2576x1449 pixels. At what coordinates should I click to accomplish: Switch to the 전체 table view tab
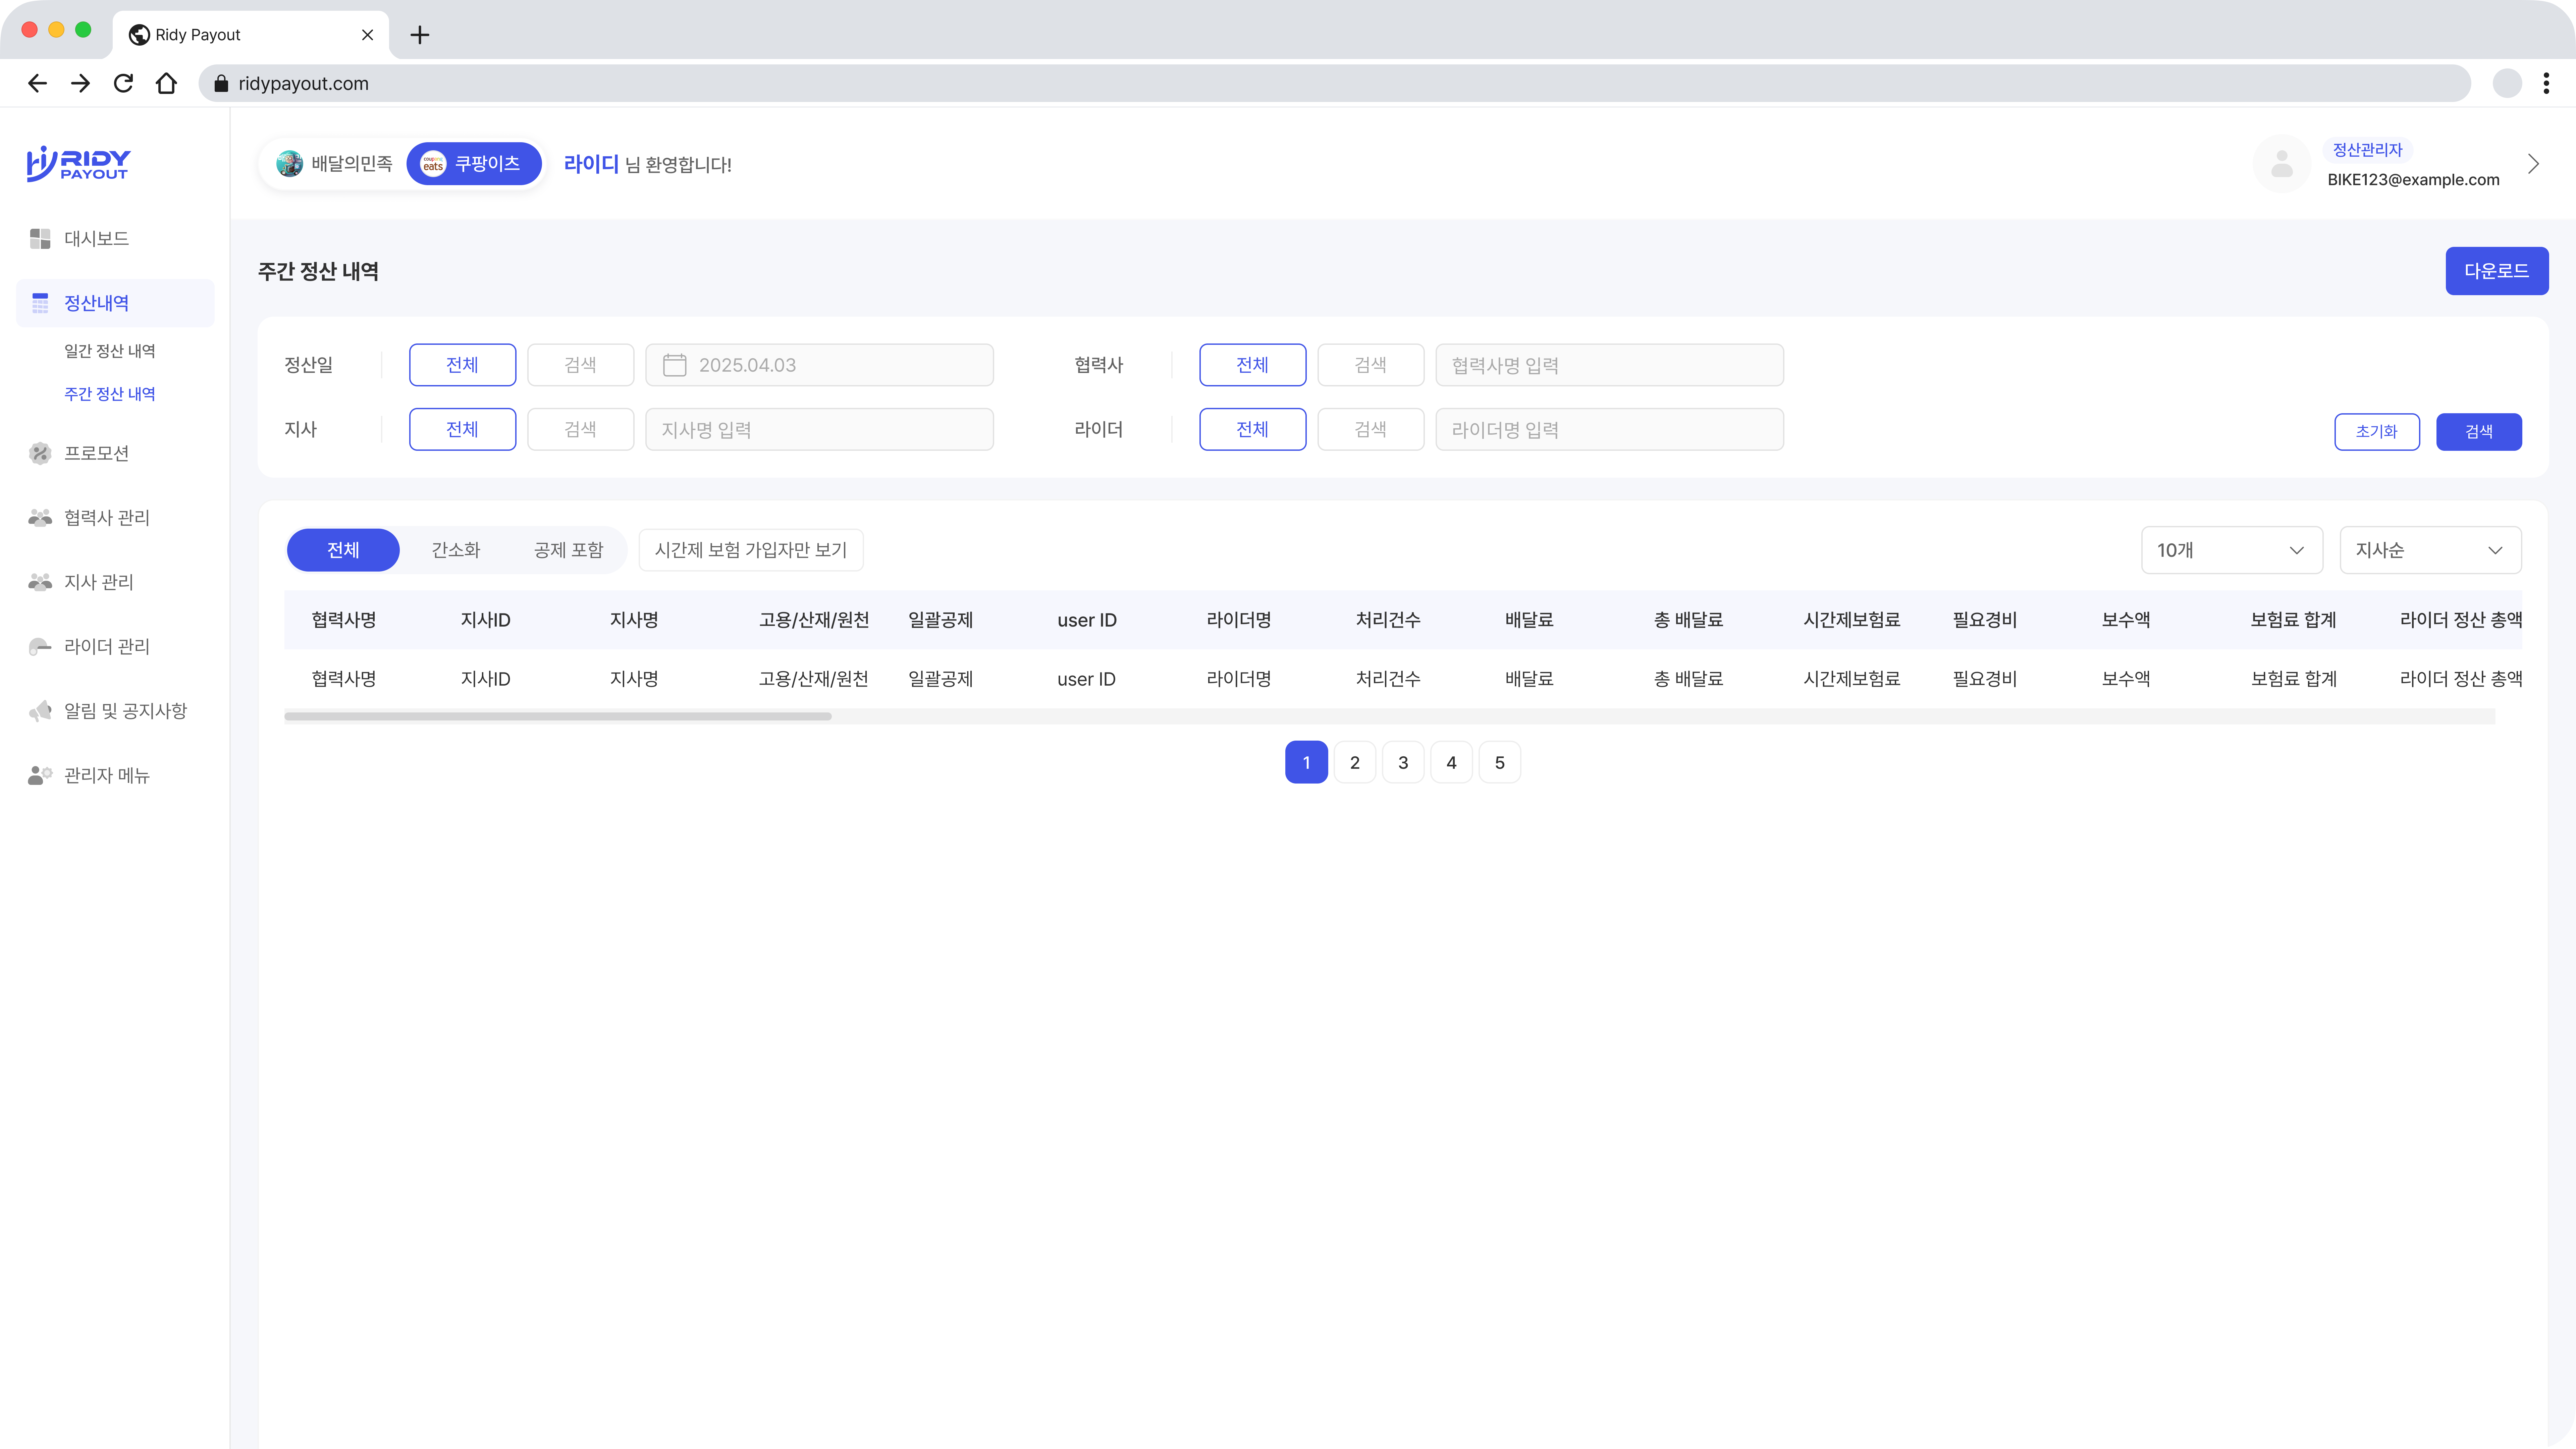point(343,550)
